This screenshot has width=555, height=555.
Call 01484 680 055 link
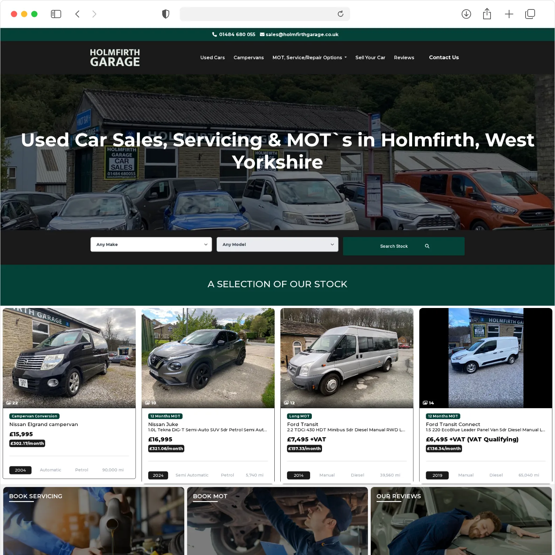click(237, 34)
